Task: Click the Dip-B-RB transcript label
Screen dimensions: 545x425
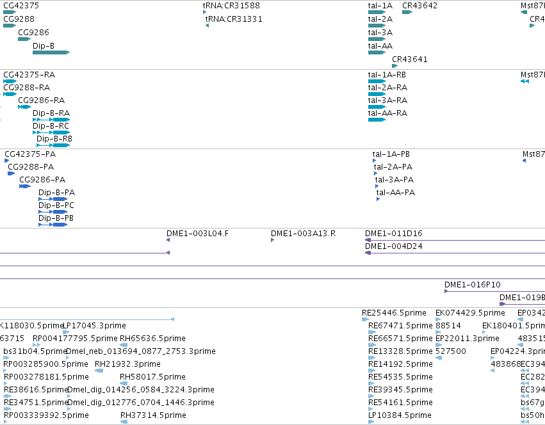Action: tap(54, 139)
